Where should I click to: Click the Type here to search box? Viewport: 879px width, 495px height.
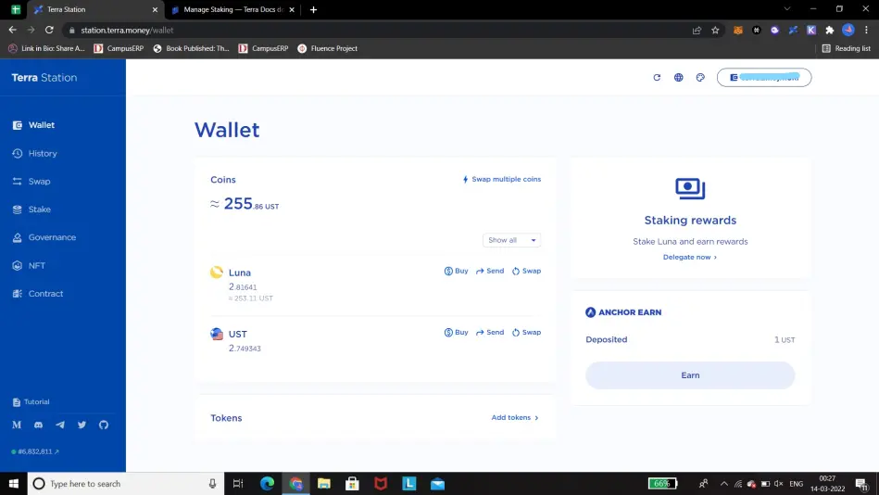click(x=126, y=483)
